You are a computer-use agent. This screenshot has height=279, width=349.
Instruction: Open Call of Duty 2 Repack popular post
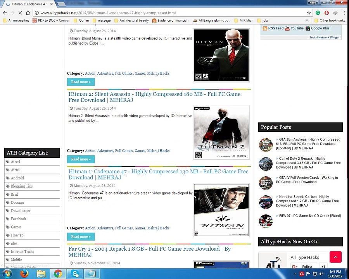(x=308, y=163)
